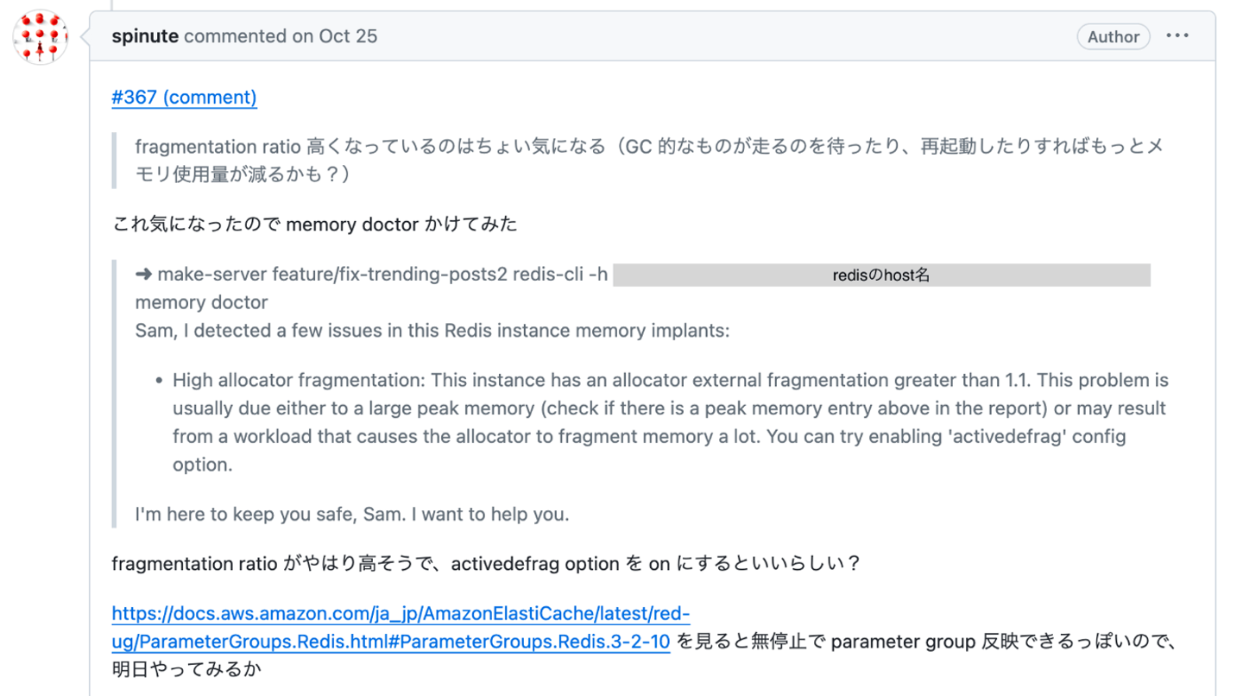The height and width of the screenshot is (696, 1243).
Task: Click the "明日やってみるか" text
Action: coord(186,669)
